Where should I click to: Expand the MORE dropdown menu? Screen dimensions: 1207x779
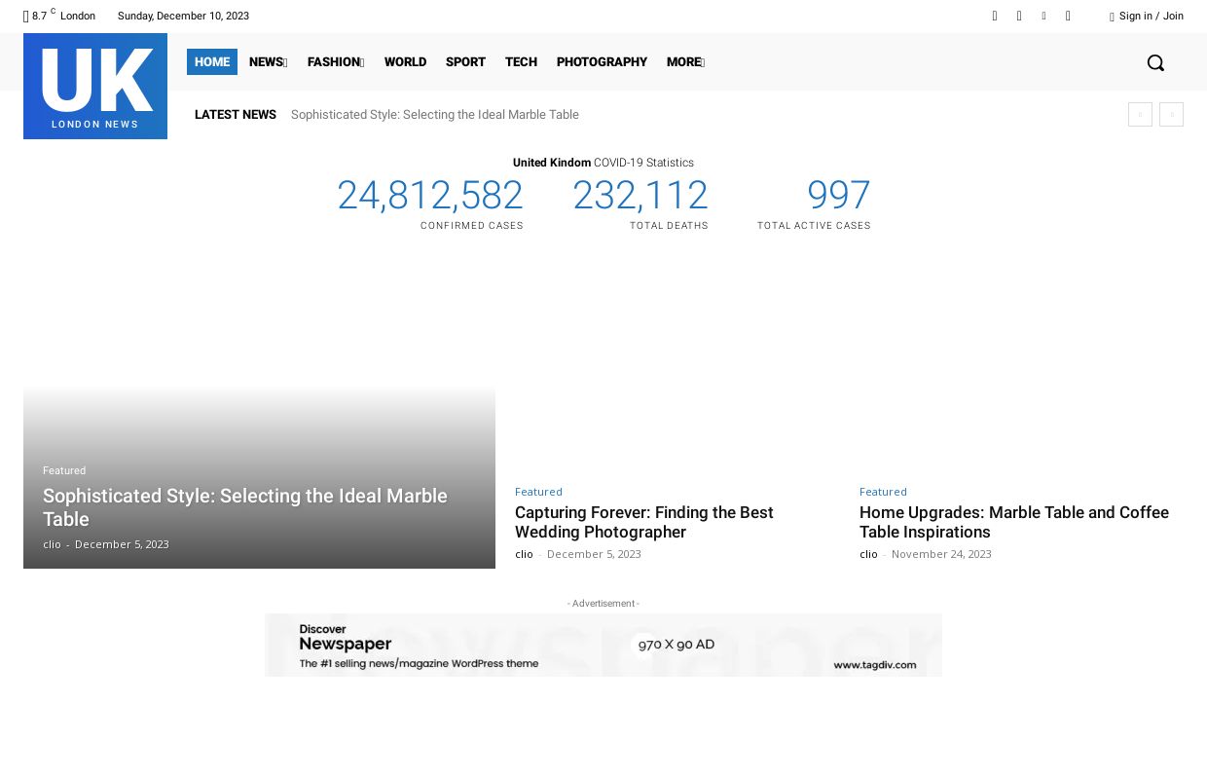pos(685,62)
